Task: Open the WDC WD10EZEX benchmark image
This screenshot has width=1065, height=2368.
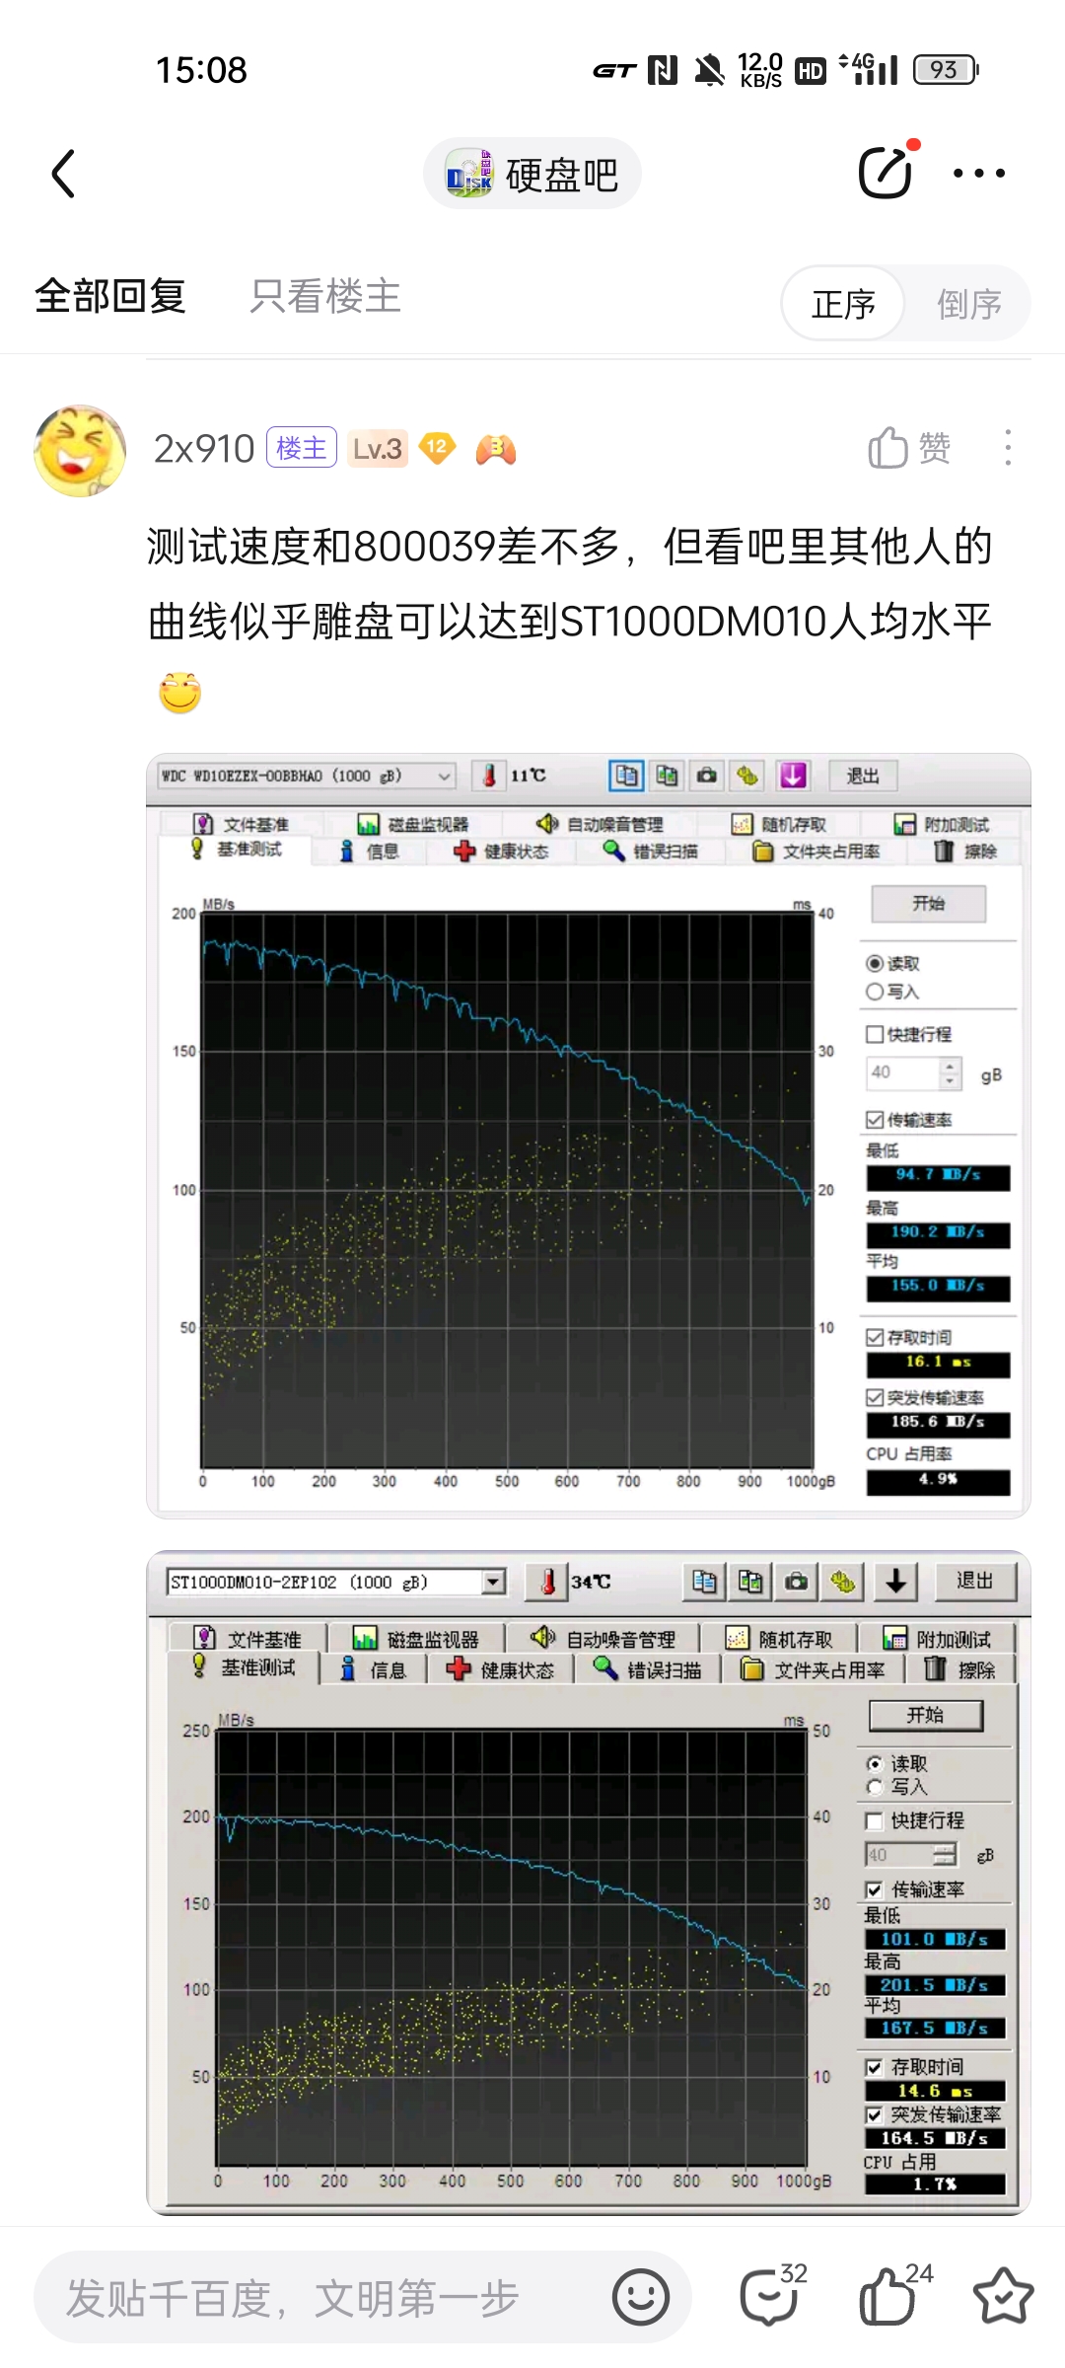Action: [x=589, y=1136]
